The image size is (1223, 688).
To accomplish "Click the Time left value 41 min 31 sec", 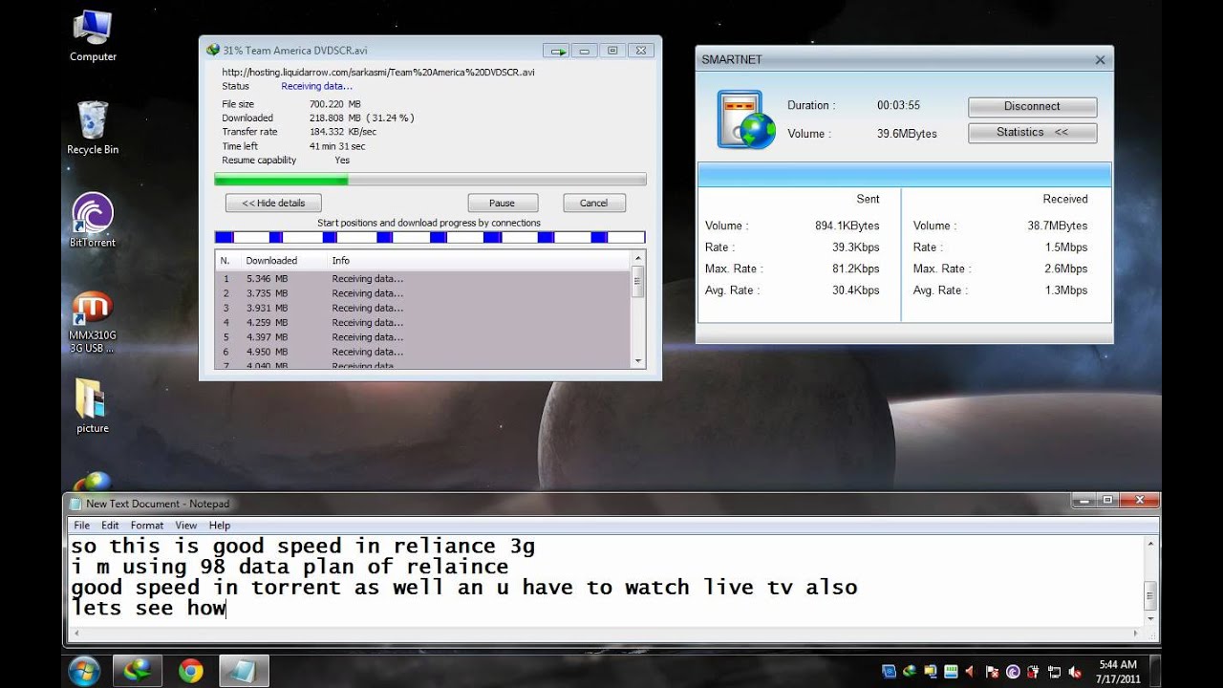I will click(337, 146).
